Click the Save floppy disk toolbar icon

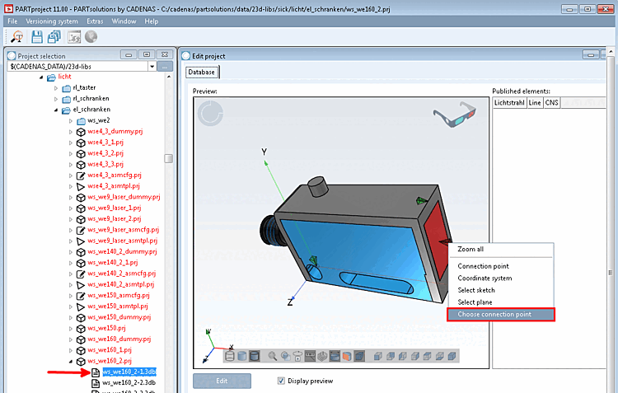37,37
